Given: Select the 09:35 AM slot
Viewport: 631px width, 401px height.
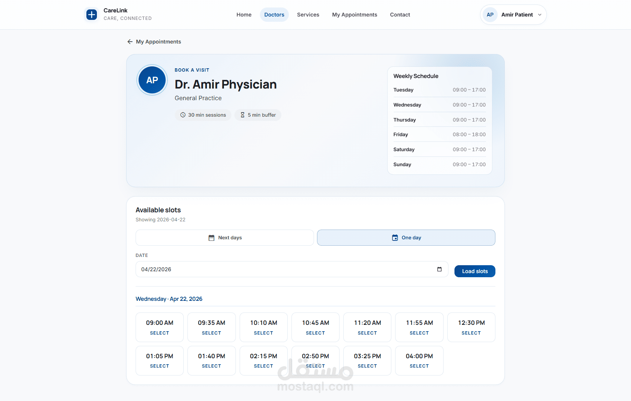Looking at the screenshot, I should pyautogui.click(x=211, y=327).
